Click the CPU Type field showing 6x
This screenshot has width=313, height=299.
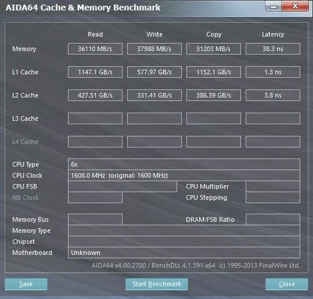coord(184,164)
